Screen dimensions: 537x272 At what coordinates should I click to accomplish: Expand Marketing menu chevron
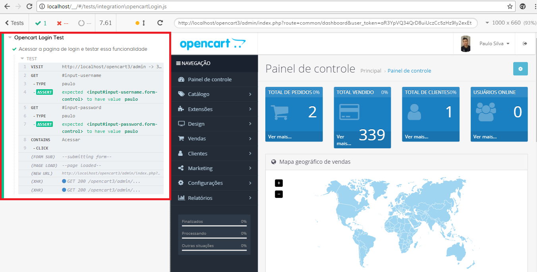tap(250, 168)
